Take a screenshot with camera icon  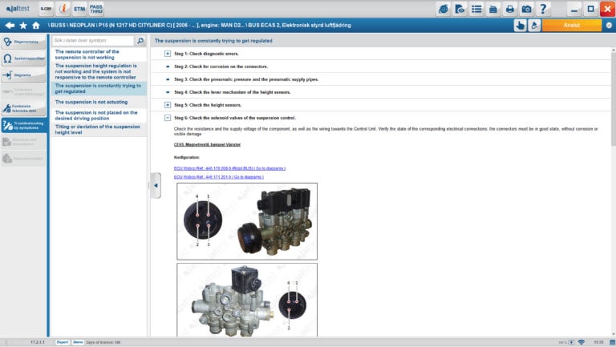coord(526,9)
